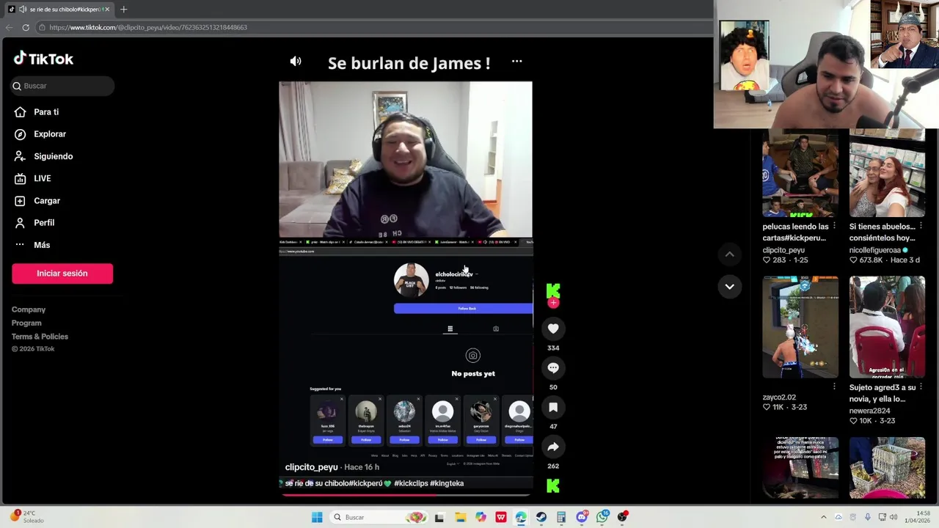Show hidden system tray icons

point(823,517)
